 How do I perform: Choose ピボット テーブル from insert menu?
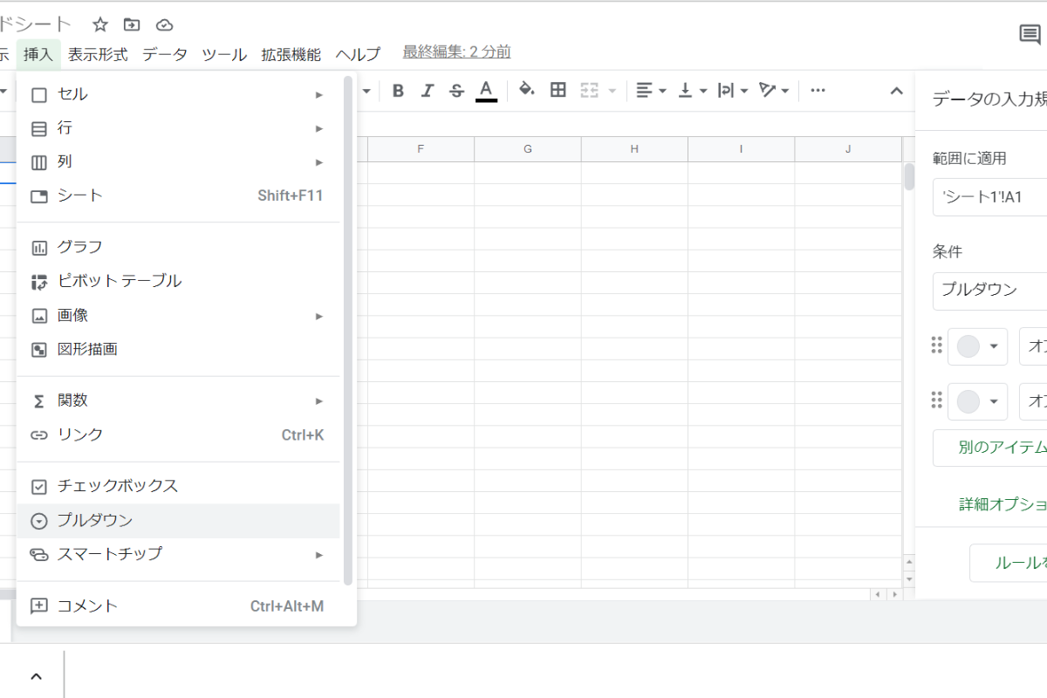click(120, 281)
